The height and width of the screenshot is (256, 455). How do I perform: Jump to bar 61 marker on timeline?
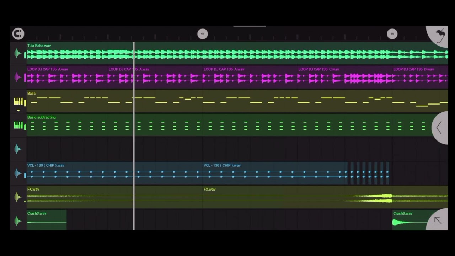coord(203,34)
